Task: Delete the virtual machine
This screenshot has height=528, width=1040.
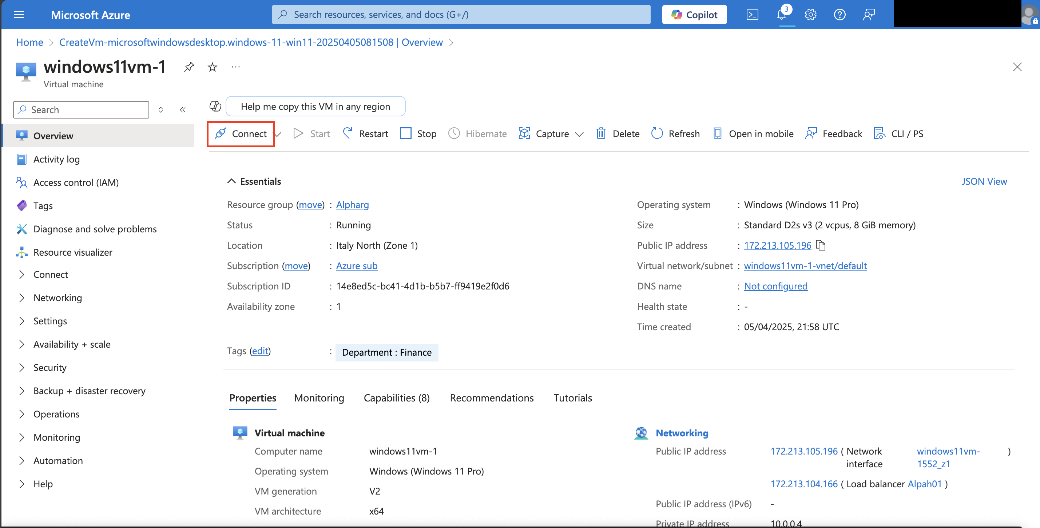Action: (x=618, y=133)
